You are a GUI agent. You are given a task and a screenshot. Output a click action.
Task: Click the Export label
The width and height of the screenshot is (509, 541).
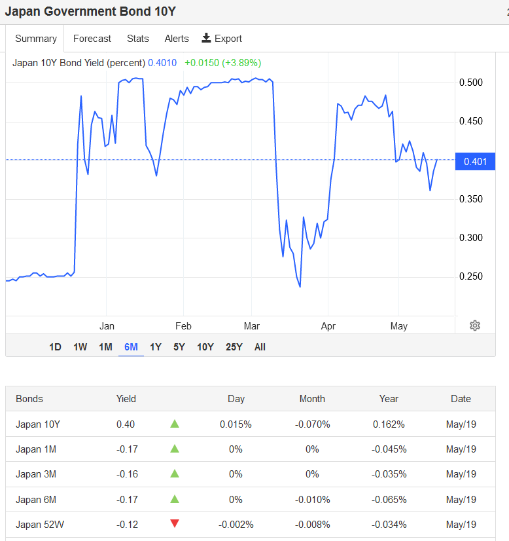(x=228, y=38)
